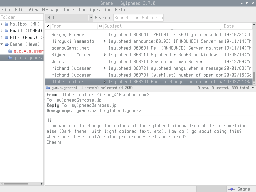Viewport: 256px width, 192px height.
Task: Open the Tools menu
Action: pos(69,10)
